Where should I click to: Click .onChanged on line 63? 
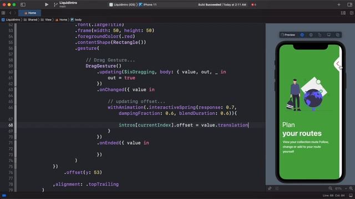[x=110, y=90]
